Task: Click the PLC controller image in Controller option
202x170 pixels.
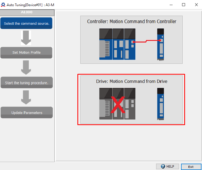Action: tap(117, 44)
